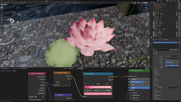This screenshot has height=102, width=181.
Task: Open the World properties tab
Action: [x=151, y=51]
